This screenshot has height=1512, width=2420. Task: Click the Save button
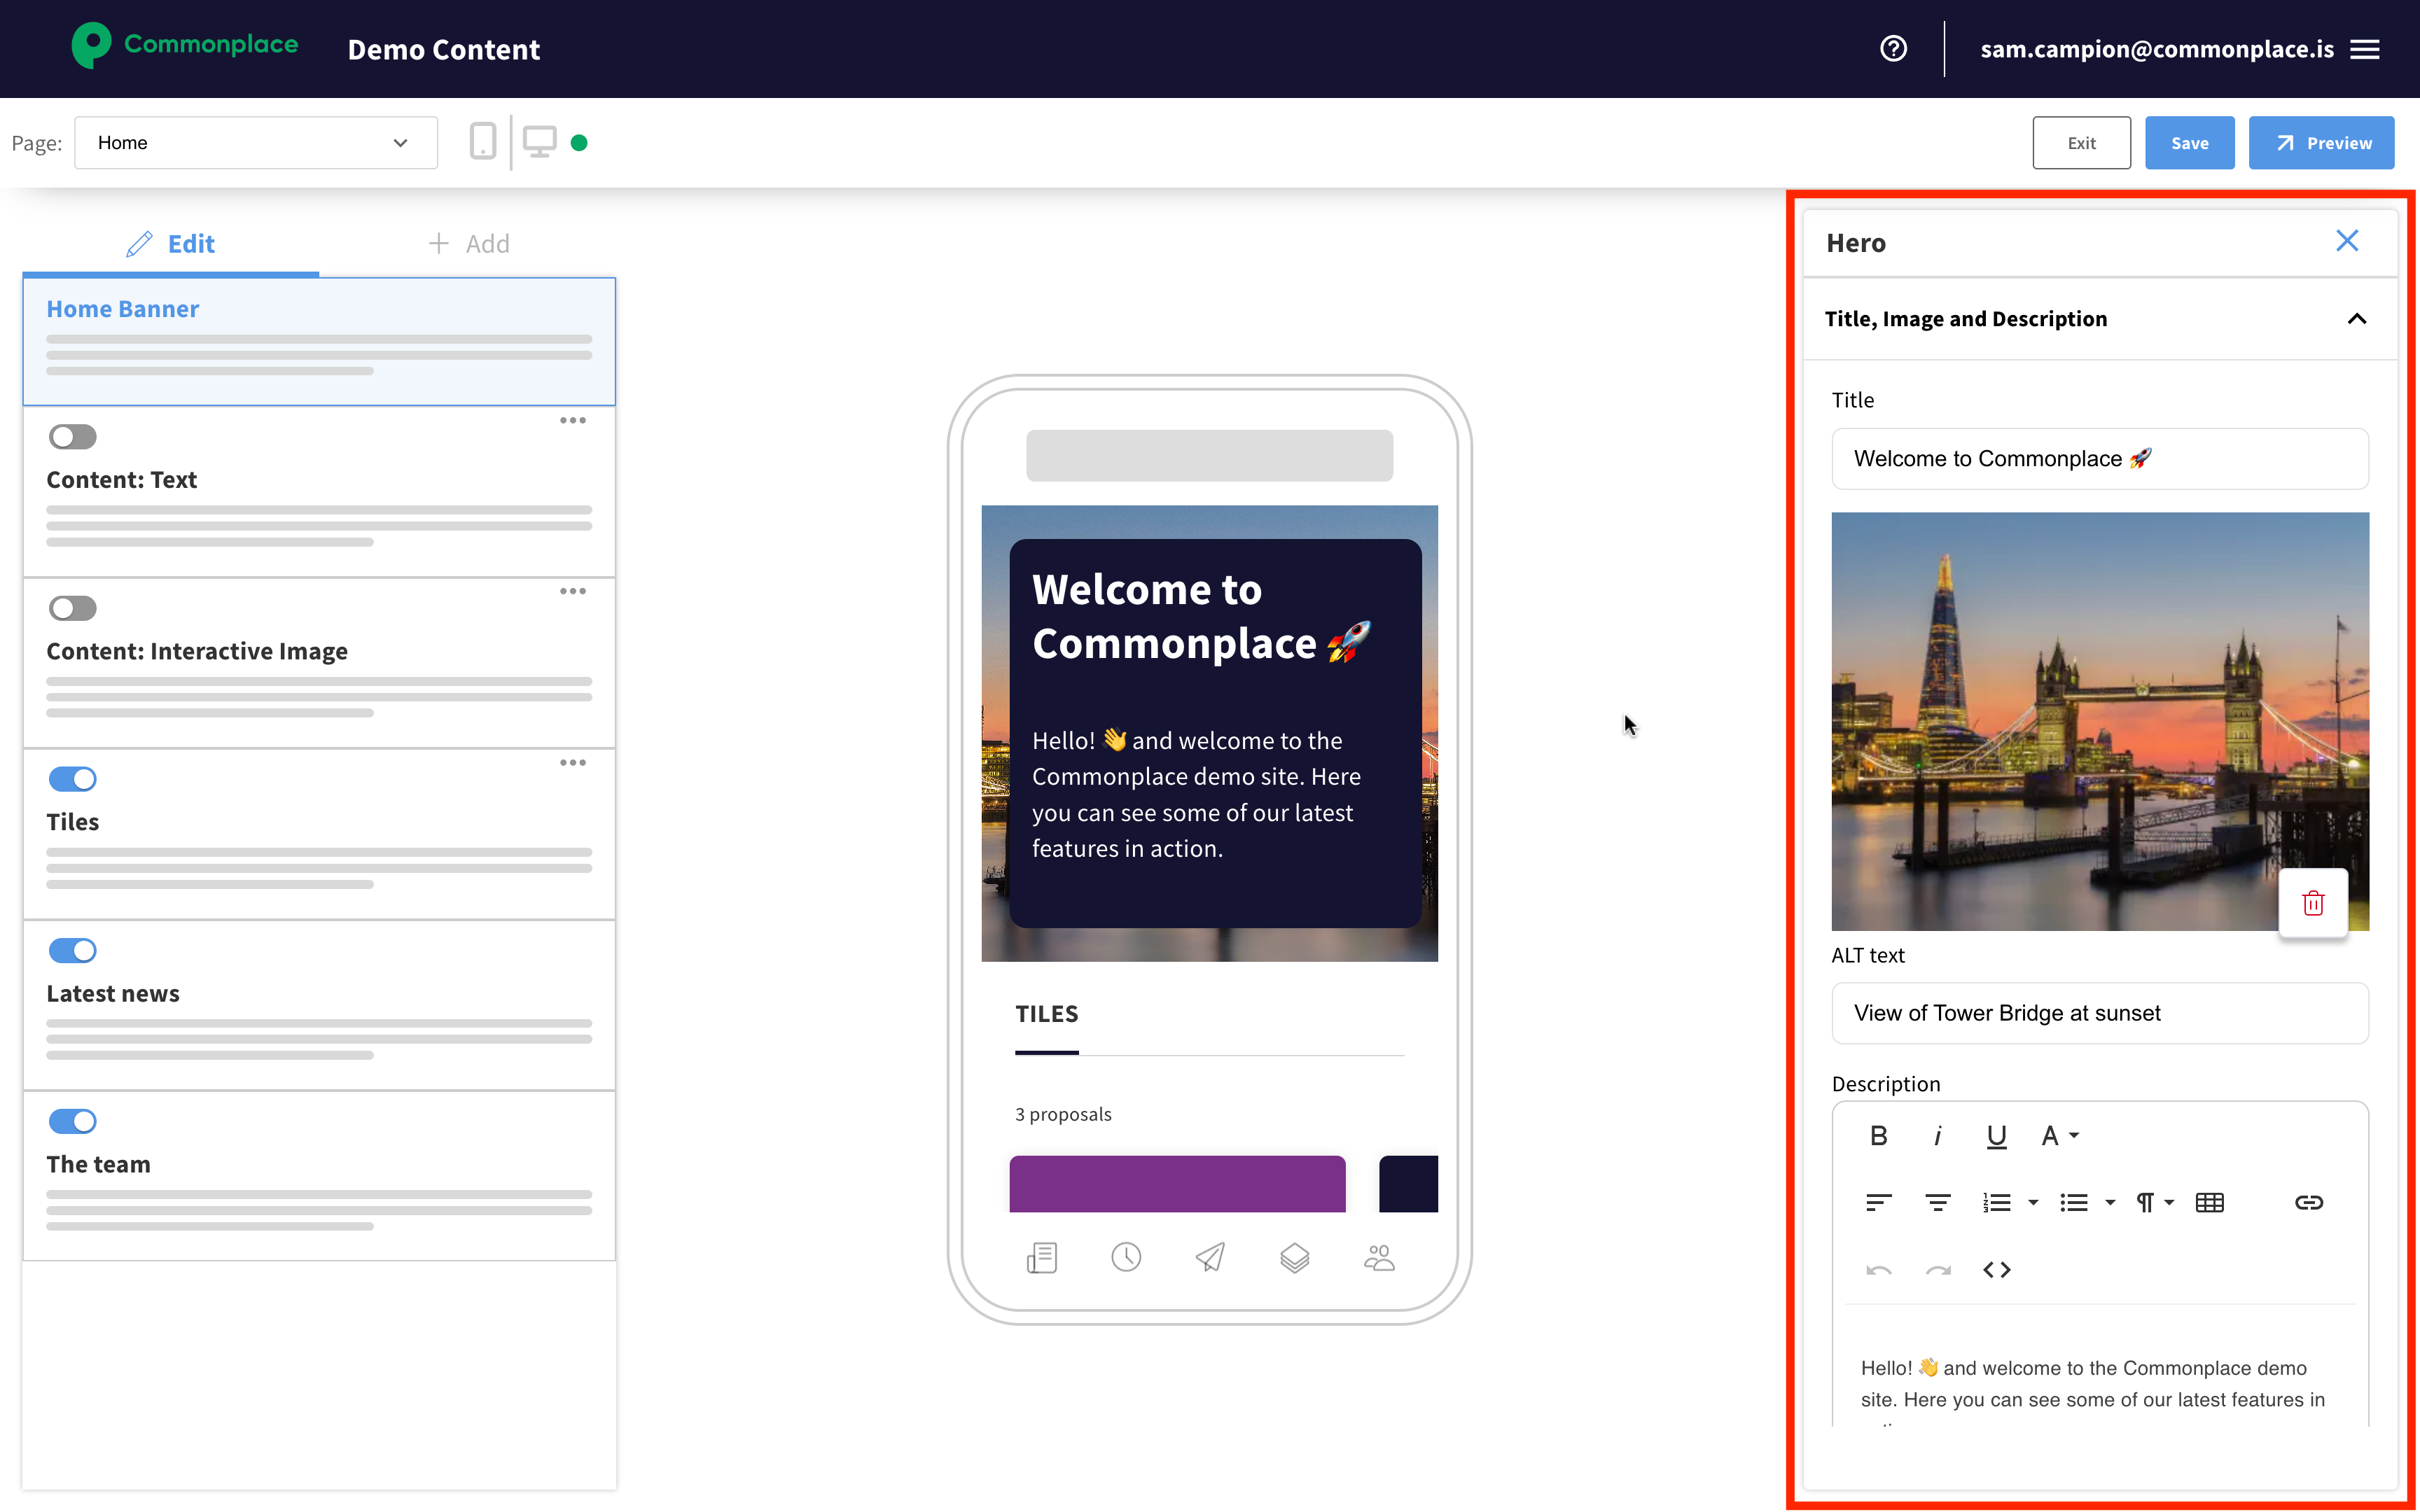[x=2188, y=143]
